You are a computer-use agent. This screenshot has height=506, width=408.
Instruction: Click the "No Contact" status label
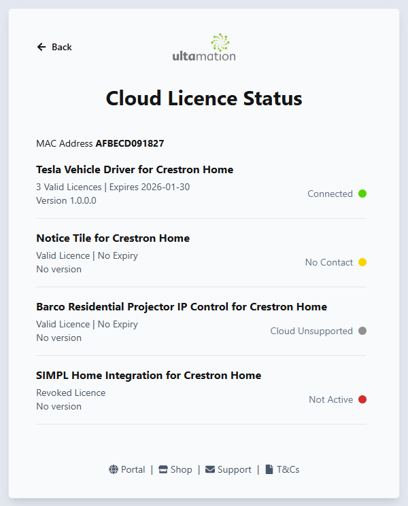[329, 262]
